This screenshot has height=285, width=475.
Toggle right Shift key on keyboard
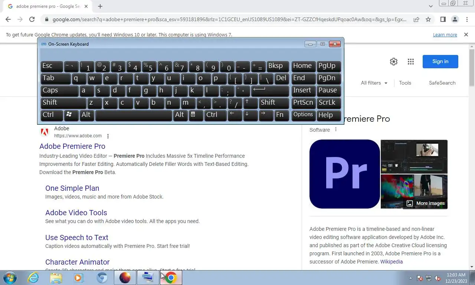pyautogui.click(x=274, y=103)
